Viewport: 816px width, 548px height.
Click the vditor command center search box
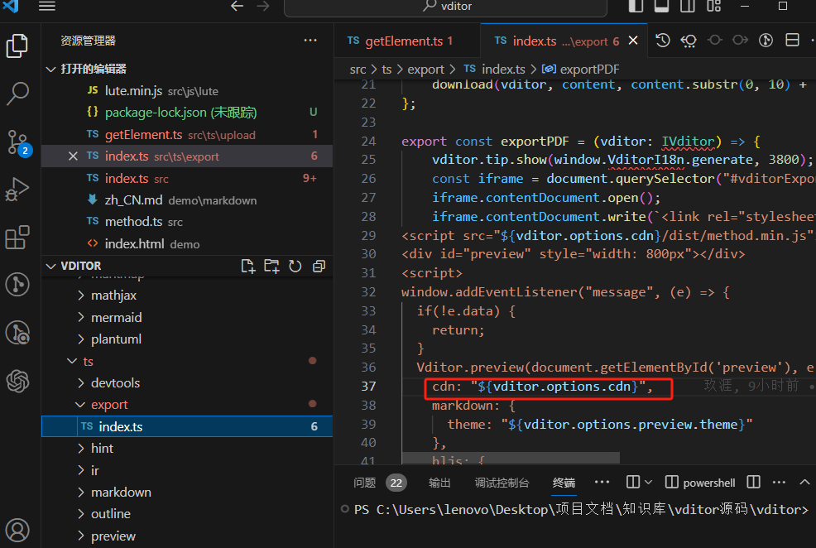(445, 7)
